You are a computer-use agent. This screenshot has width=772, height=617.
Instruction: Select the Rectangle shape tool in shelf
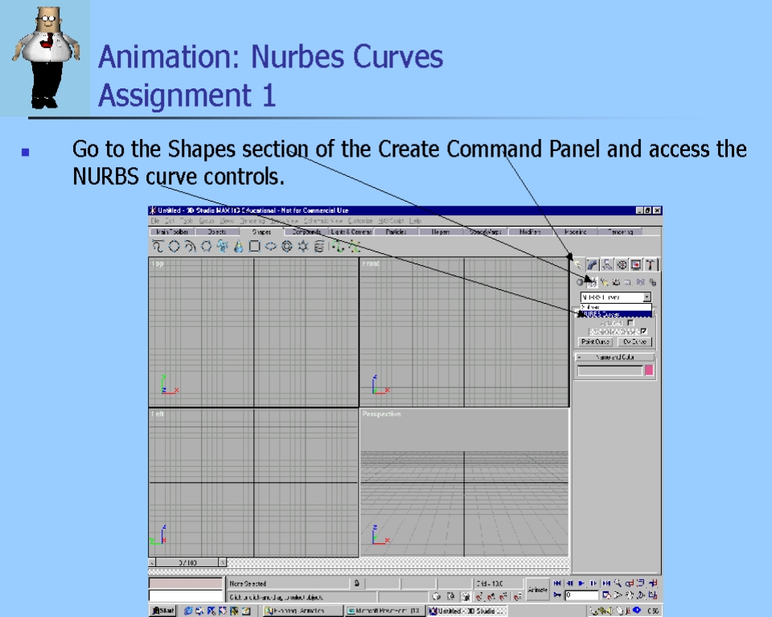(x=254, y=247)
